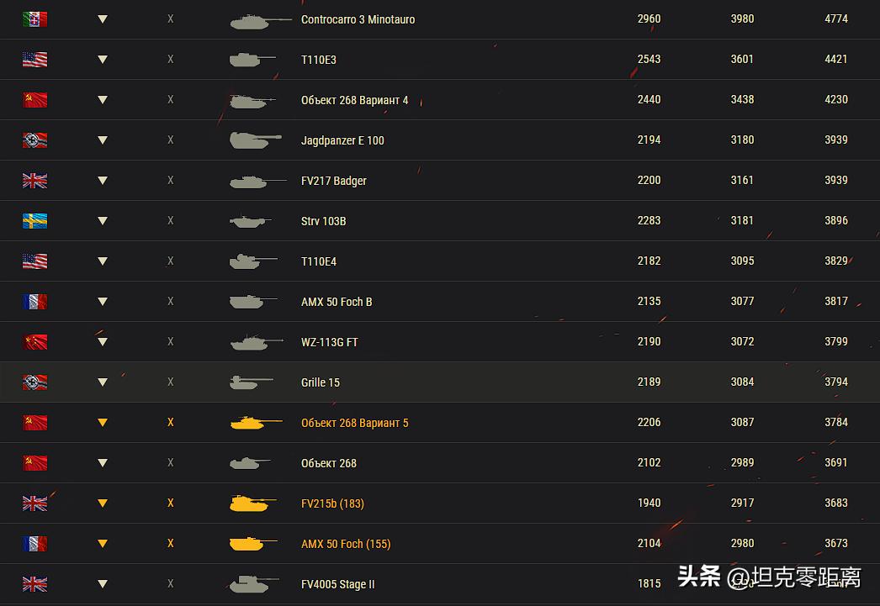Screen dimensions: 880x606
Task: Click the T110E3 tank silhouette
Action: (252, 60)
